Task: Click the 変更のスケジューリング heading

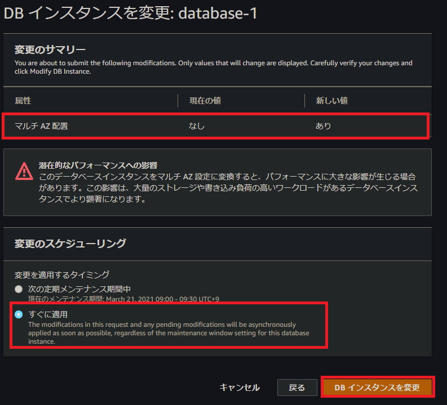Action: coord(70,244)
